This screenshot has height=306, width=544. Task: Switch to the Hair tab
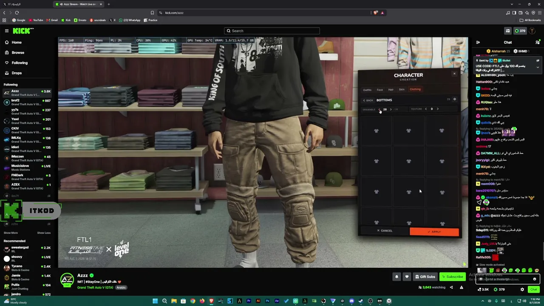pos(391,90)
